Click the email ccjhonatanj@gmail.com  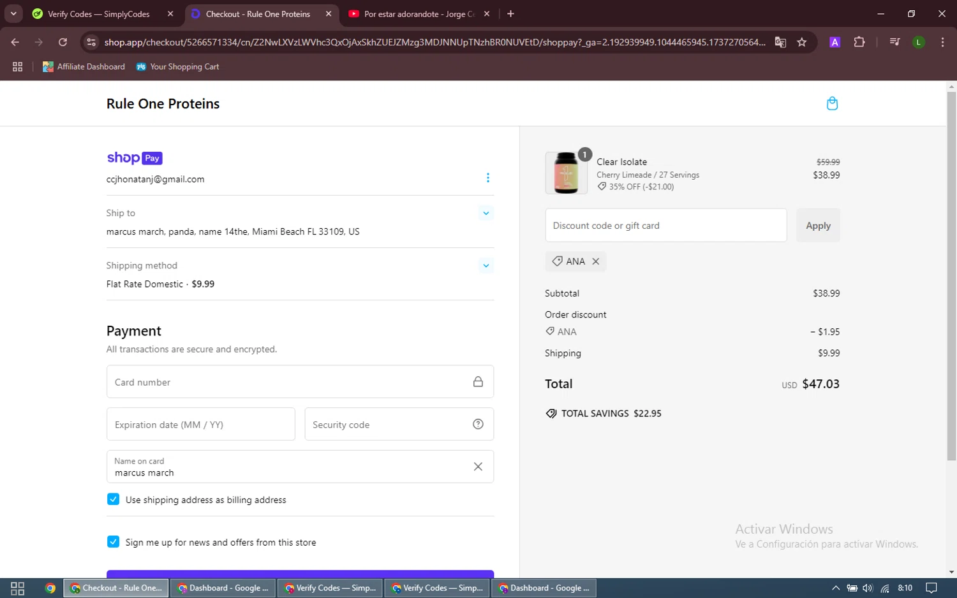(x=155, y=179)
